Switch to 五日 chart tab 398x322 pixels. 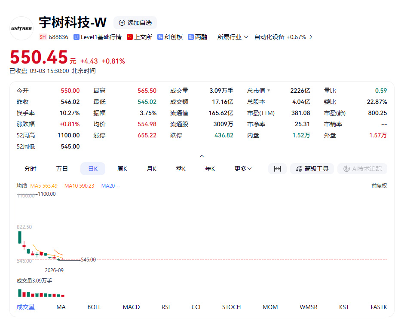[x=62, y=169]
